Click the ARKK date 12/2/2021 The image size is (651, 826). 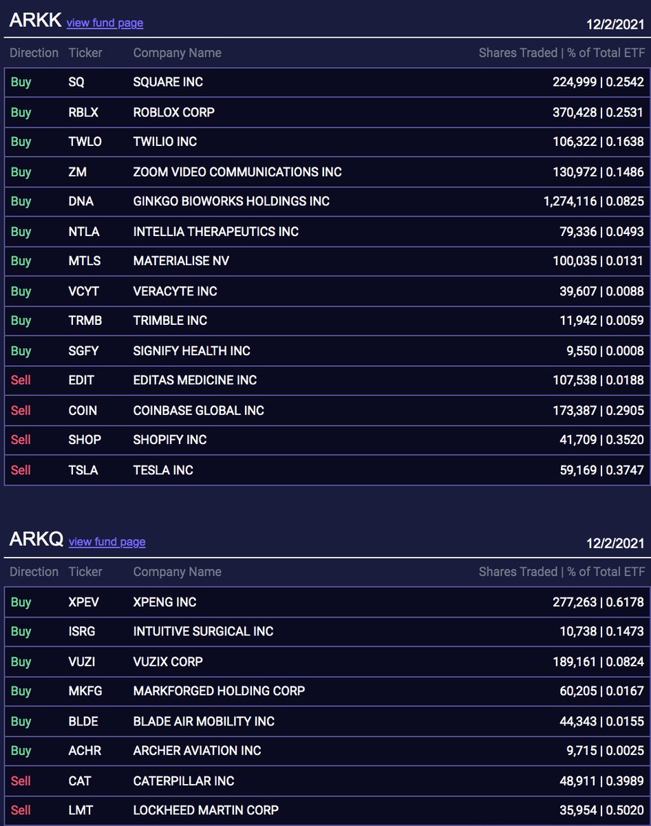coord(615,24)
